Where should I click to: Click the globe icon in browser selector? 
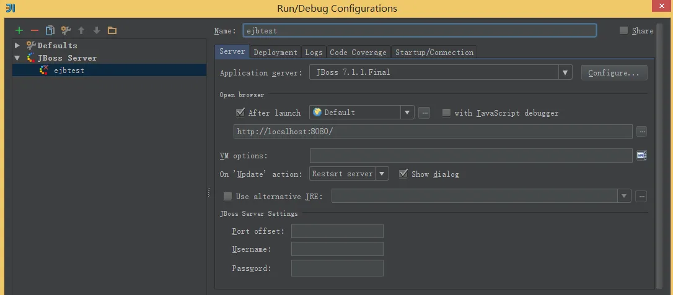(317, 112)
